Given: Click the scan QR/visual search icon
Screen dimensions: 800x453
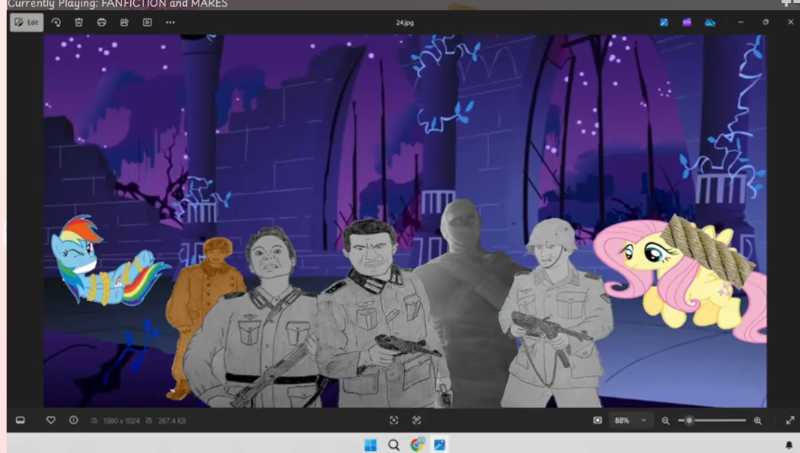Looking at the screenshot, I should coord(394,421).
